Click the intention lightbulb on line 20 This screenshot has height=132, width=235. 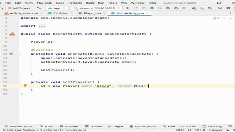click(25, 85)
